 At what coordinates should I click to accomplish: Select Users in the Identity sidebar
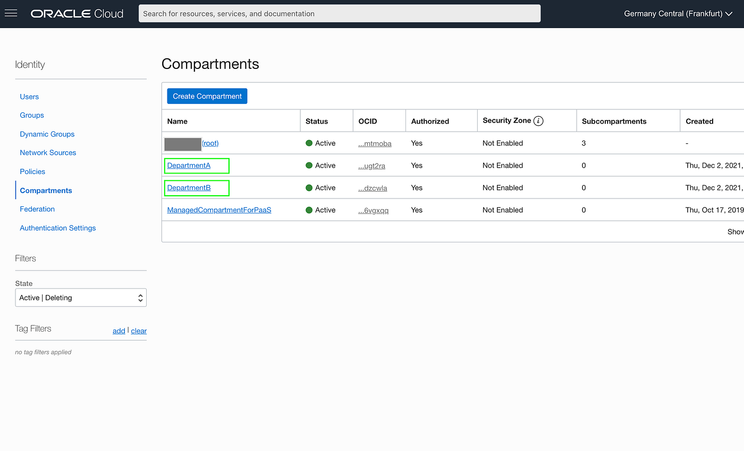29,97
